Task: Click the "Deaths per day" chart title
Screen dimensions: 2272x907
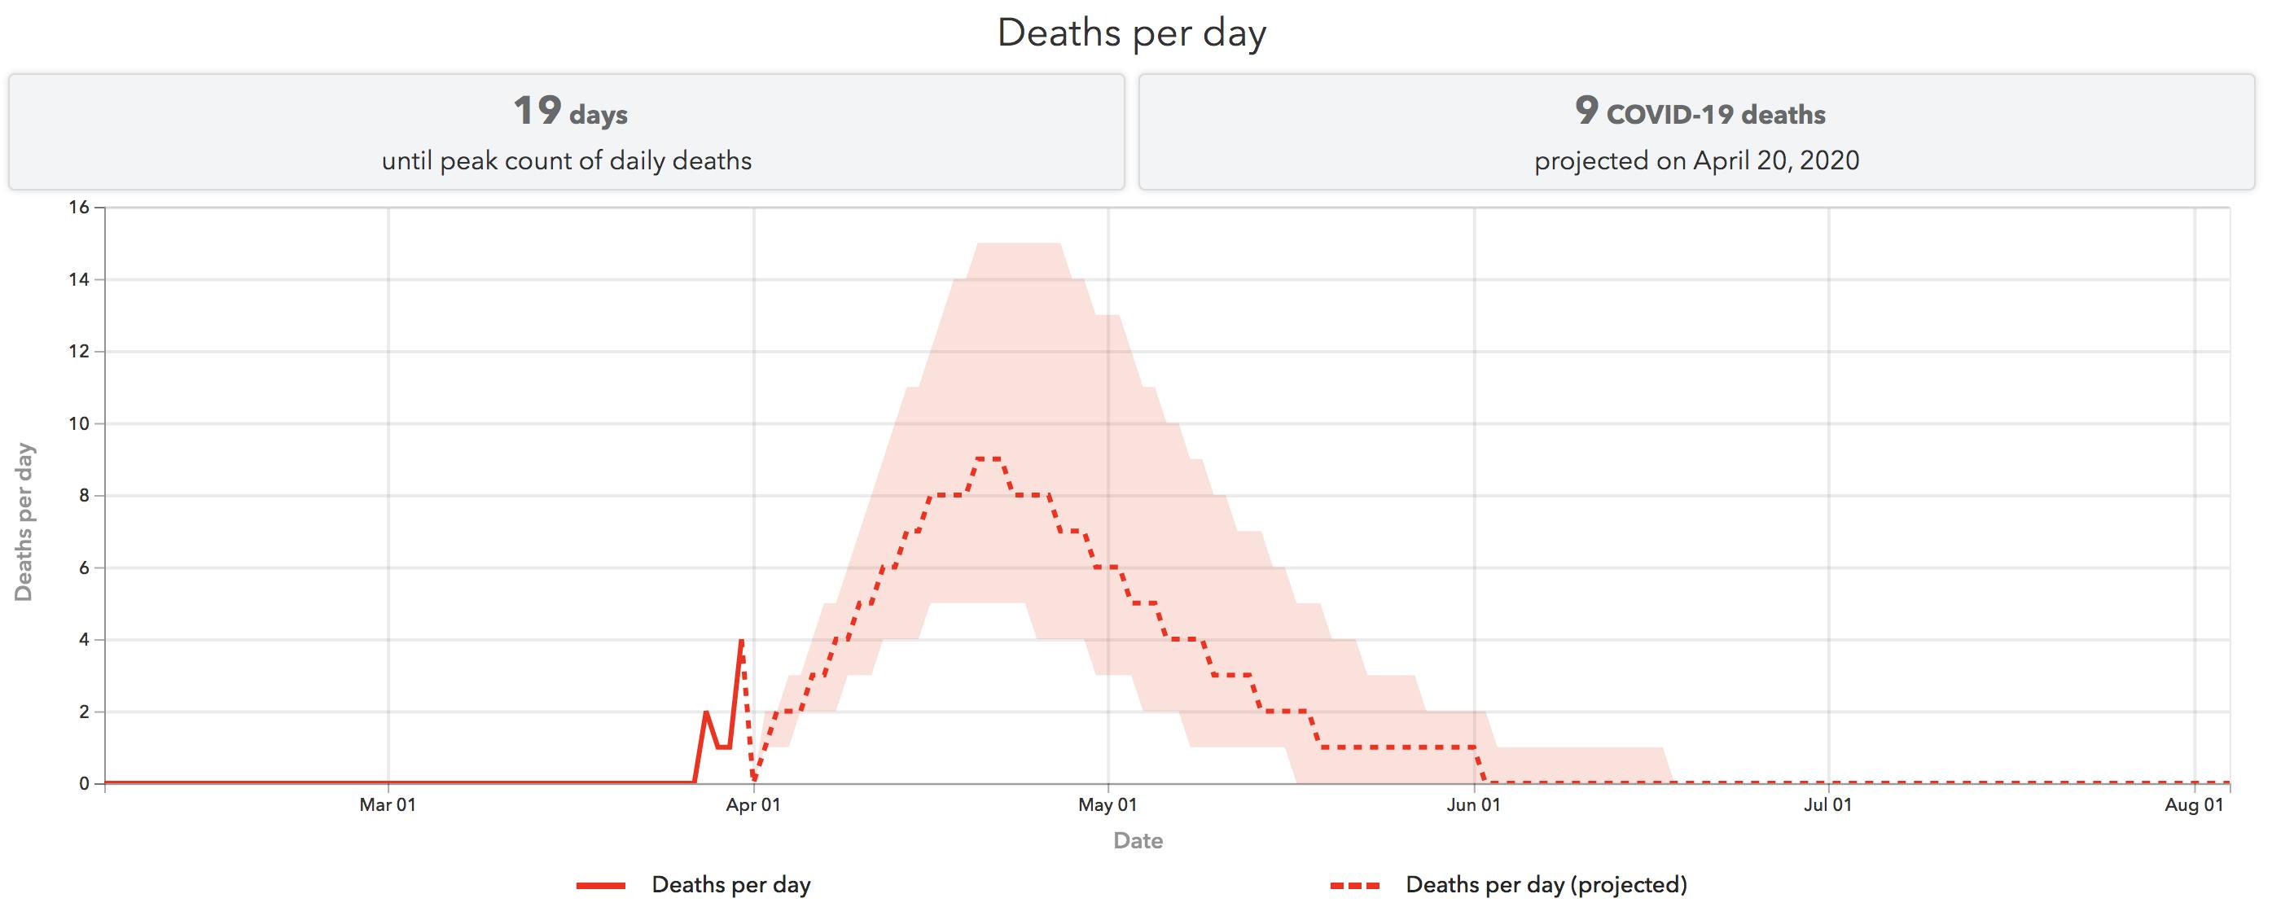Action: tap(1132, 33)
